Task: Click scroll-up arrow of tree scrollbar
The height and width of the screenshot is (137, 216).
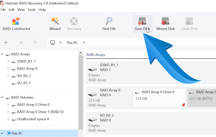Action: pyautogui.click(x=81, y=53)
